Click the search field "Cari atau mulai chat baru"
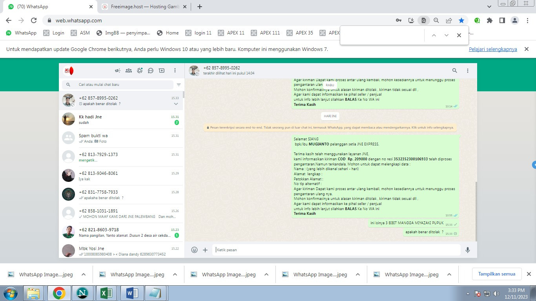 pos(117,85)
